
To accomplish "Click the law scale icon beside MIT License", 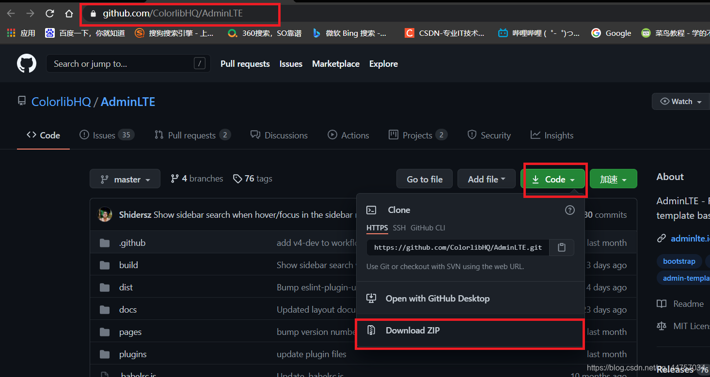I will point(662,326).
